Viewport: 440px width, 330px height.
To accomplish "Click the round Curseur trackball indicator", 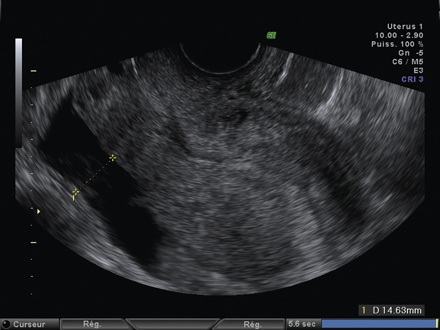I will click(7, 324).
